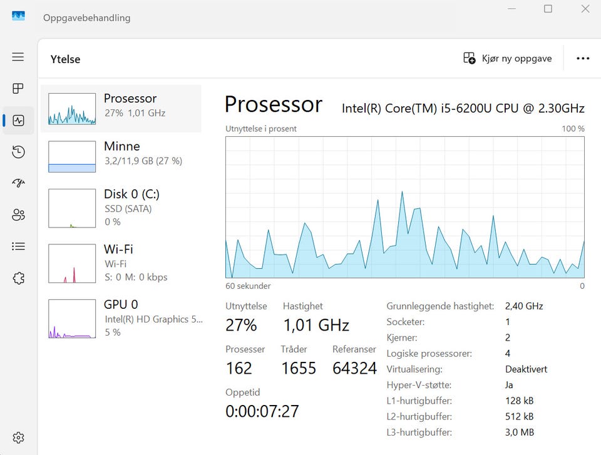Open the Settings gear at bottom left
The width and height of the screenshot is (601, 455).
tap(18, 437)
